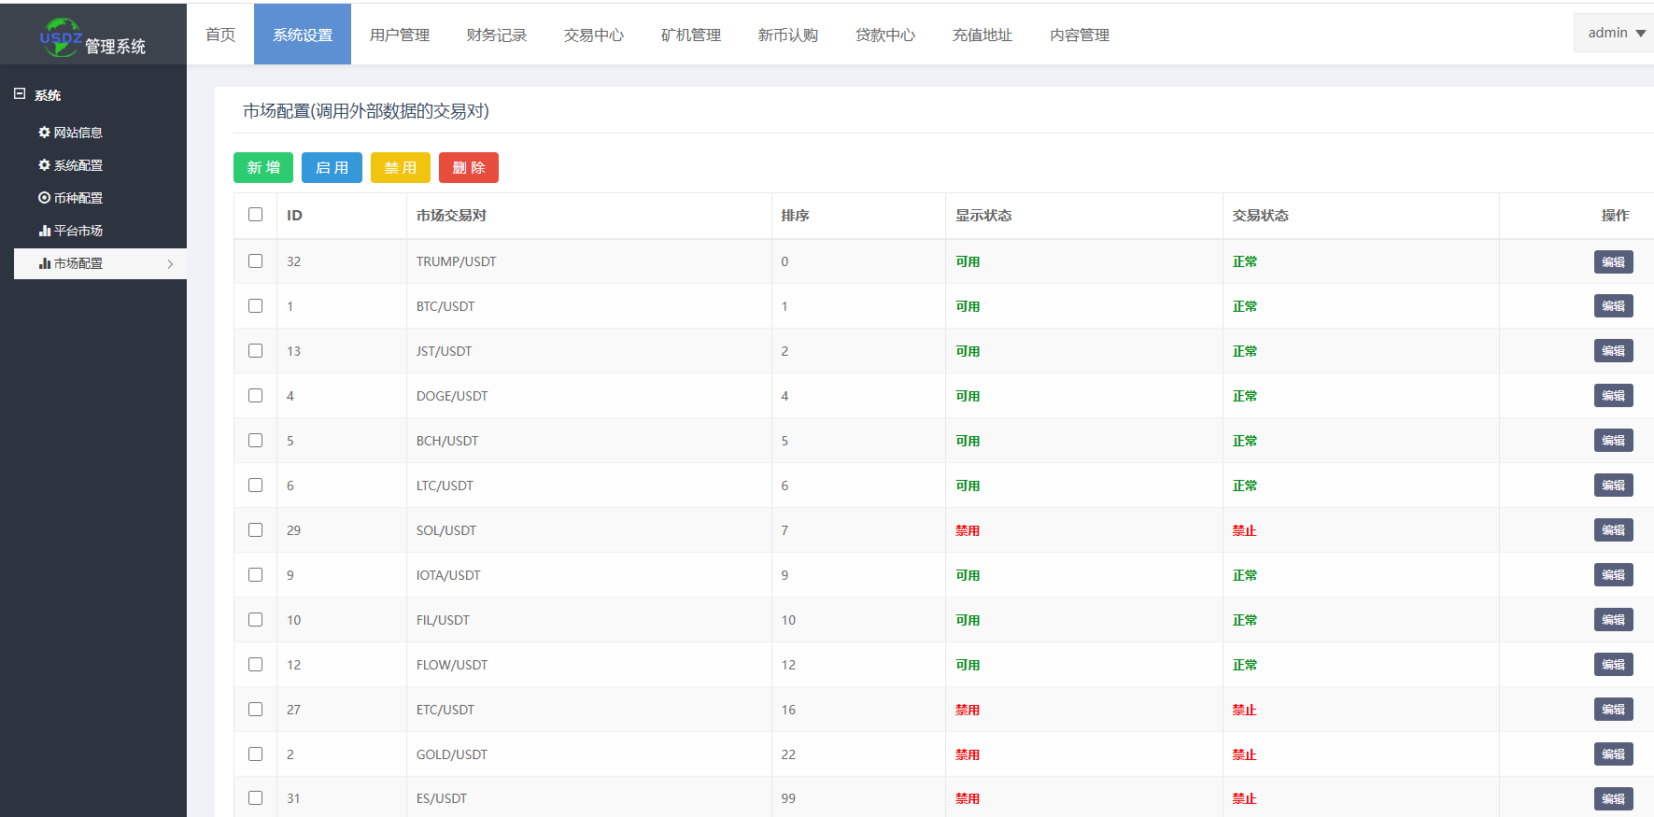Viewport: 1654px width, 817px height.
Task: Collapse the 系统 sidebar group icon
Action: click(20, 94)
